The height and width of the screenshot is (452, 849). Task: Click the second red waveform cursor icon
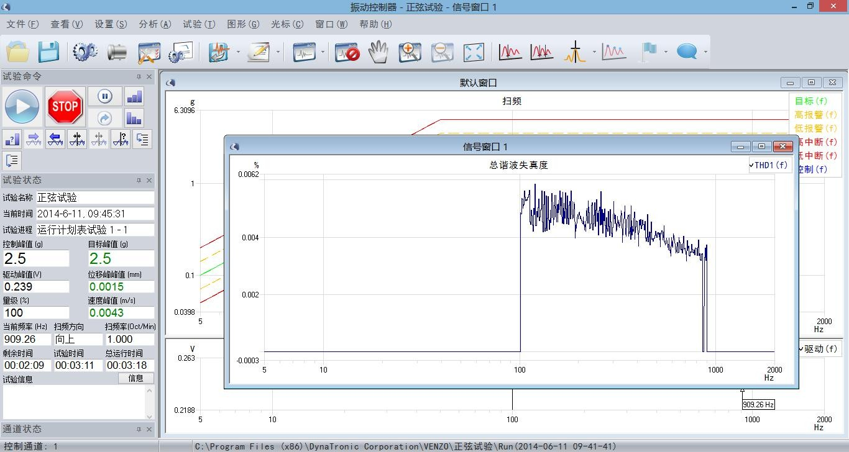[542, 52]
